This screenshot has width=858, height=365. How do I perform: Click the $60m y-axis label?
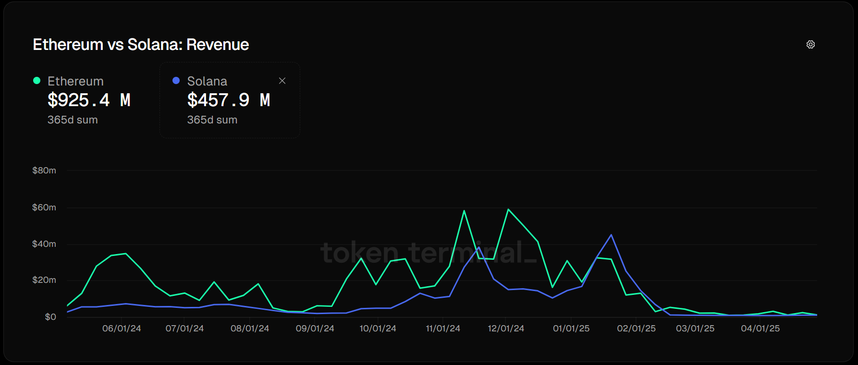44,207
